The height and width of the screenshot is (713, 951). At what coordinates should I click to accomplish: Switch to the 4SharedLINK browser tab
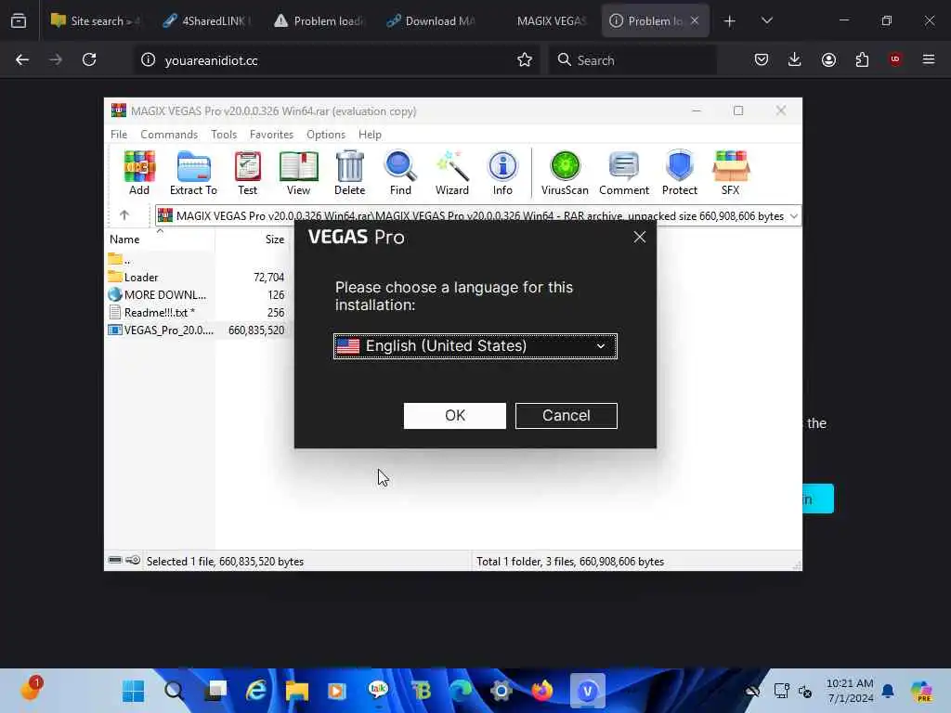tap(207, 21)
